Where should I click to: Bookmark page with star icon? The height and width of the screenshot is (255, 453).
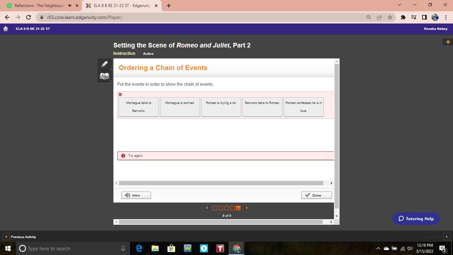click(x=390, y=17)
